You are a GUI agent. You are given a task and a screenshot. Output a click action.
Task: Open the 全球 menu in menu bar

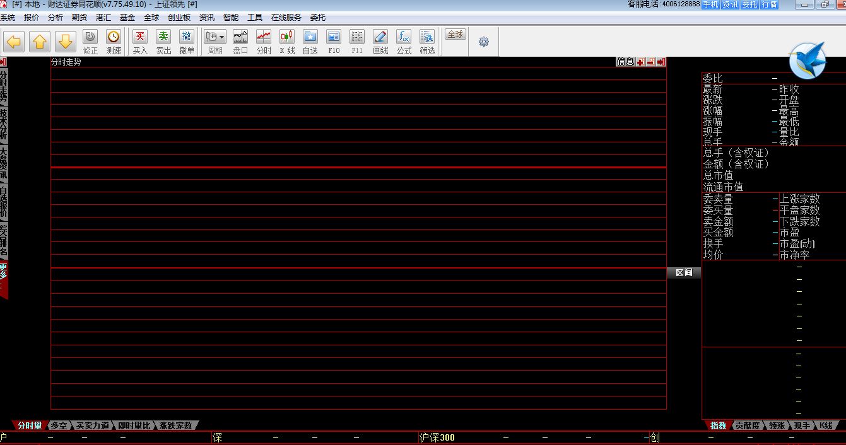tap(151, 18)
